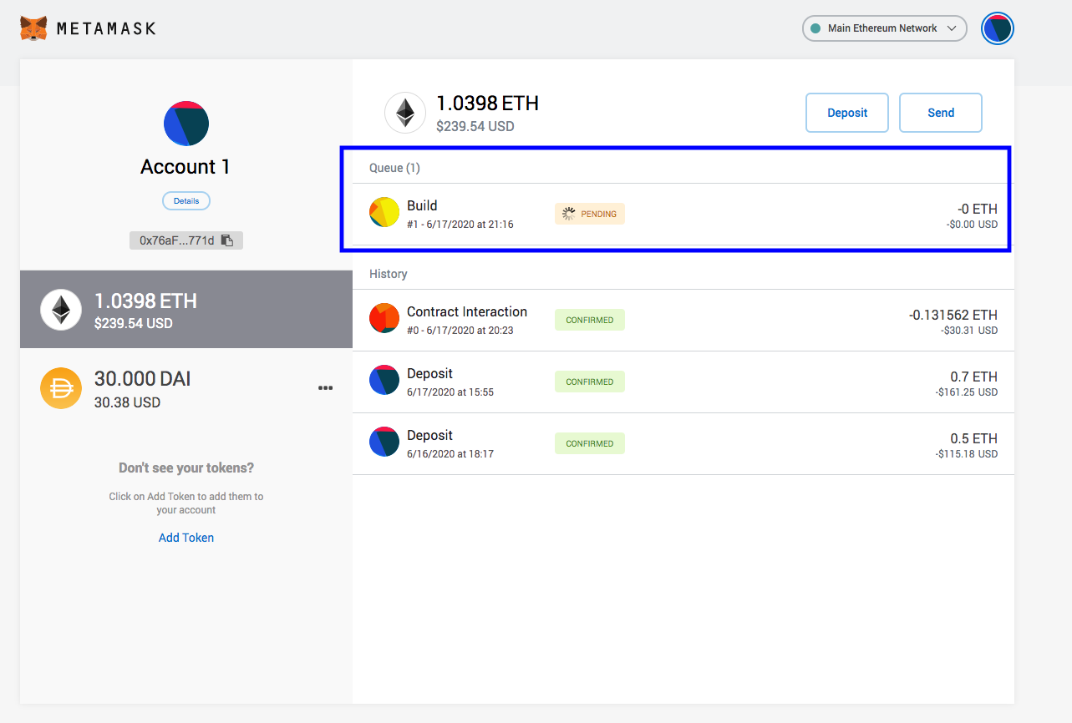The image size is (1072, 723).
Task: Click the MetaMask fox logo
Action: (32, 28)
